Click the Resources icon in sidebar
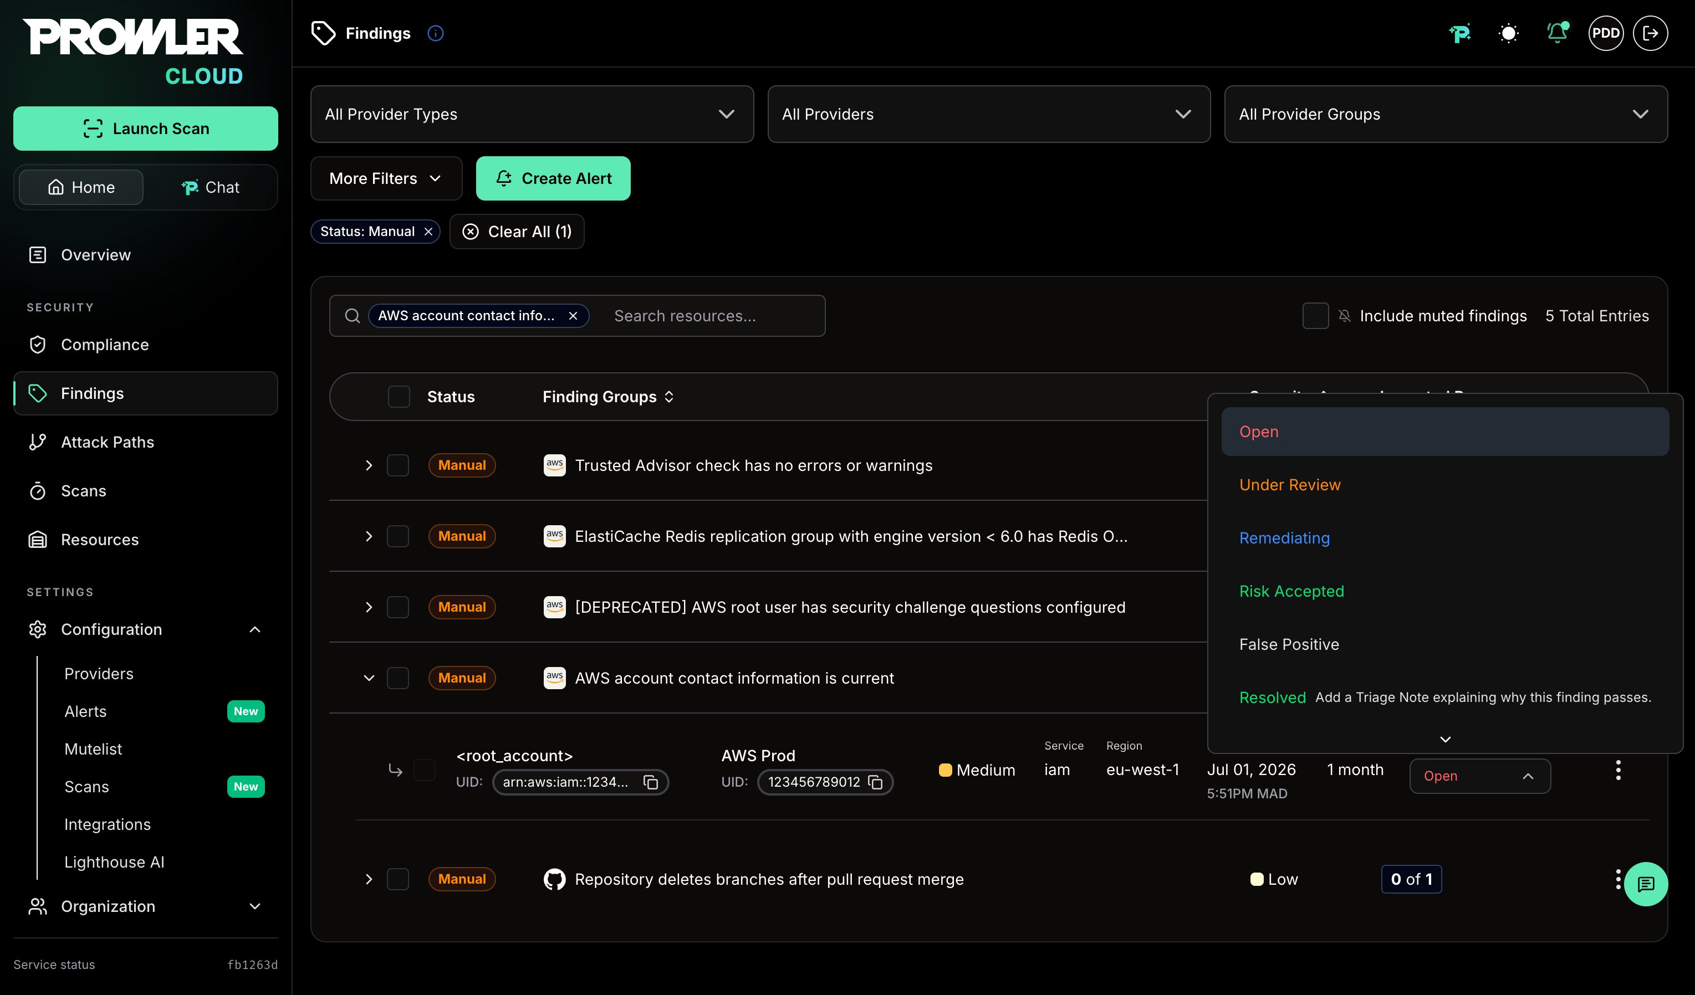 tap(38, 539)
